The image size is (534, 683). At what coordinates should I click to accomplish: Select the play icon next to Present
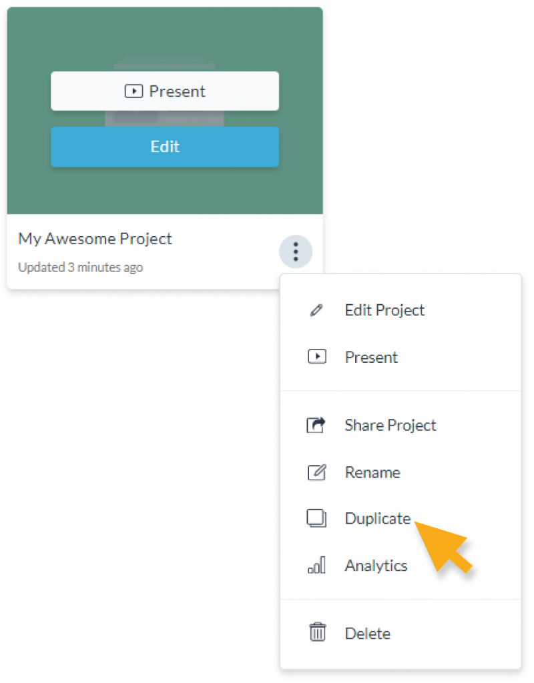317,356
